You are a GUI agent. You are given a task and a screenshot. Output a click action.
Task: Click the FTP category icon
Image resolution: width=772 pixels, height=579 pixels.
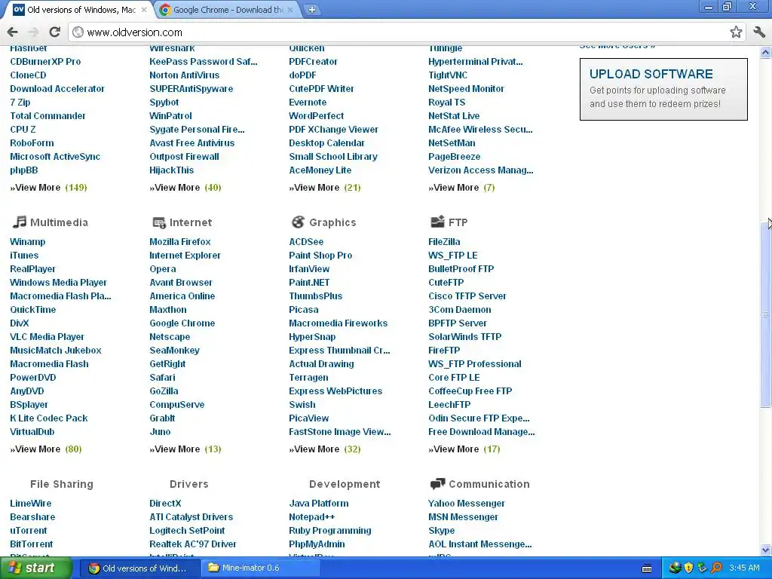coord(437,222)
